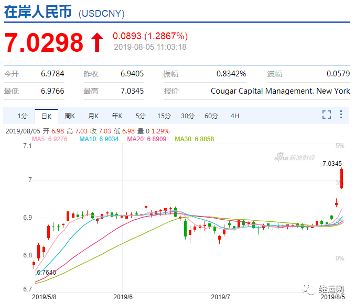The height and width of the screenshot is (305, 355).
Task: Click the 7.0345 high price annotation
Action: pos(332,164)
